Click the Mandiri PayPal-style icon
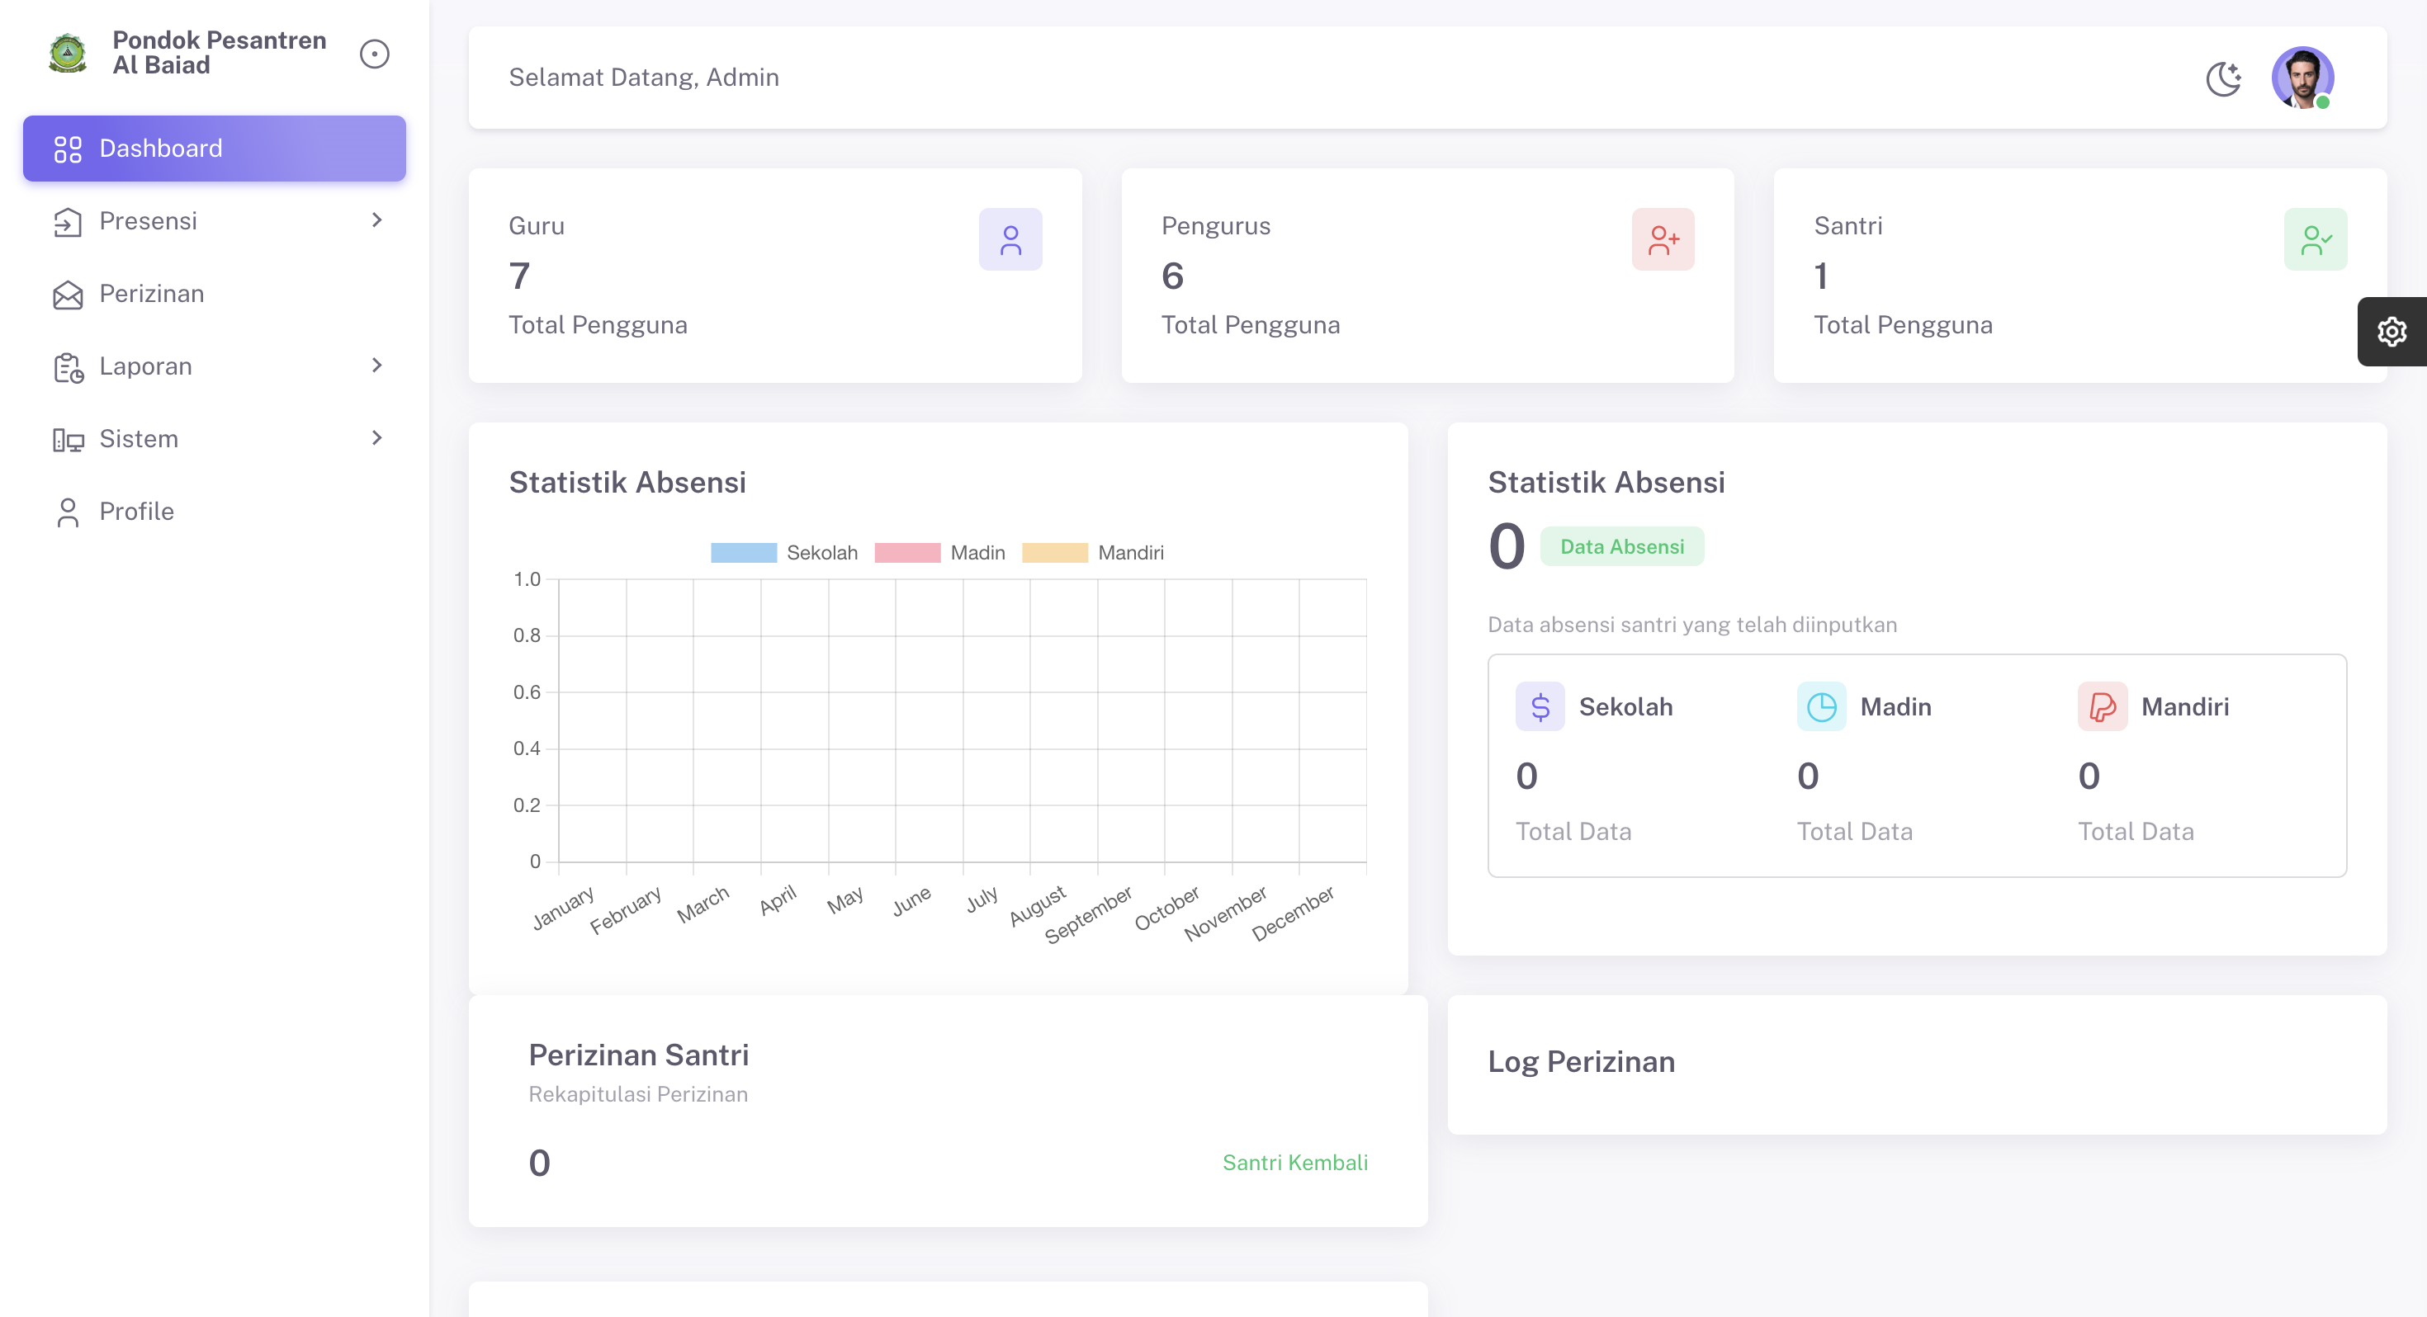Image resolution: width=2427 pixels, height=1317 pixels. point(2102,706)
